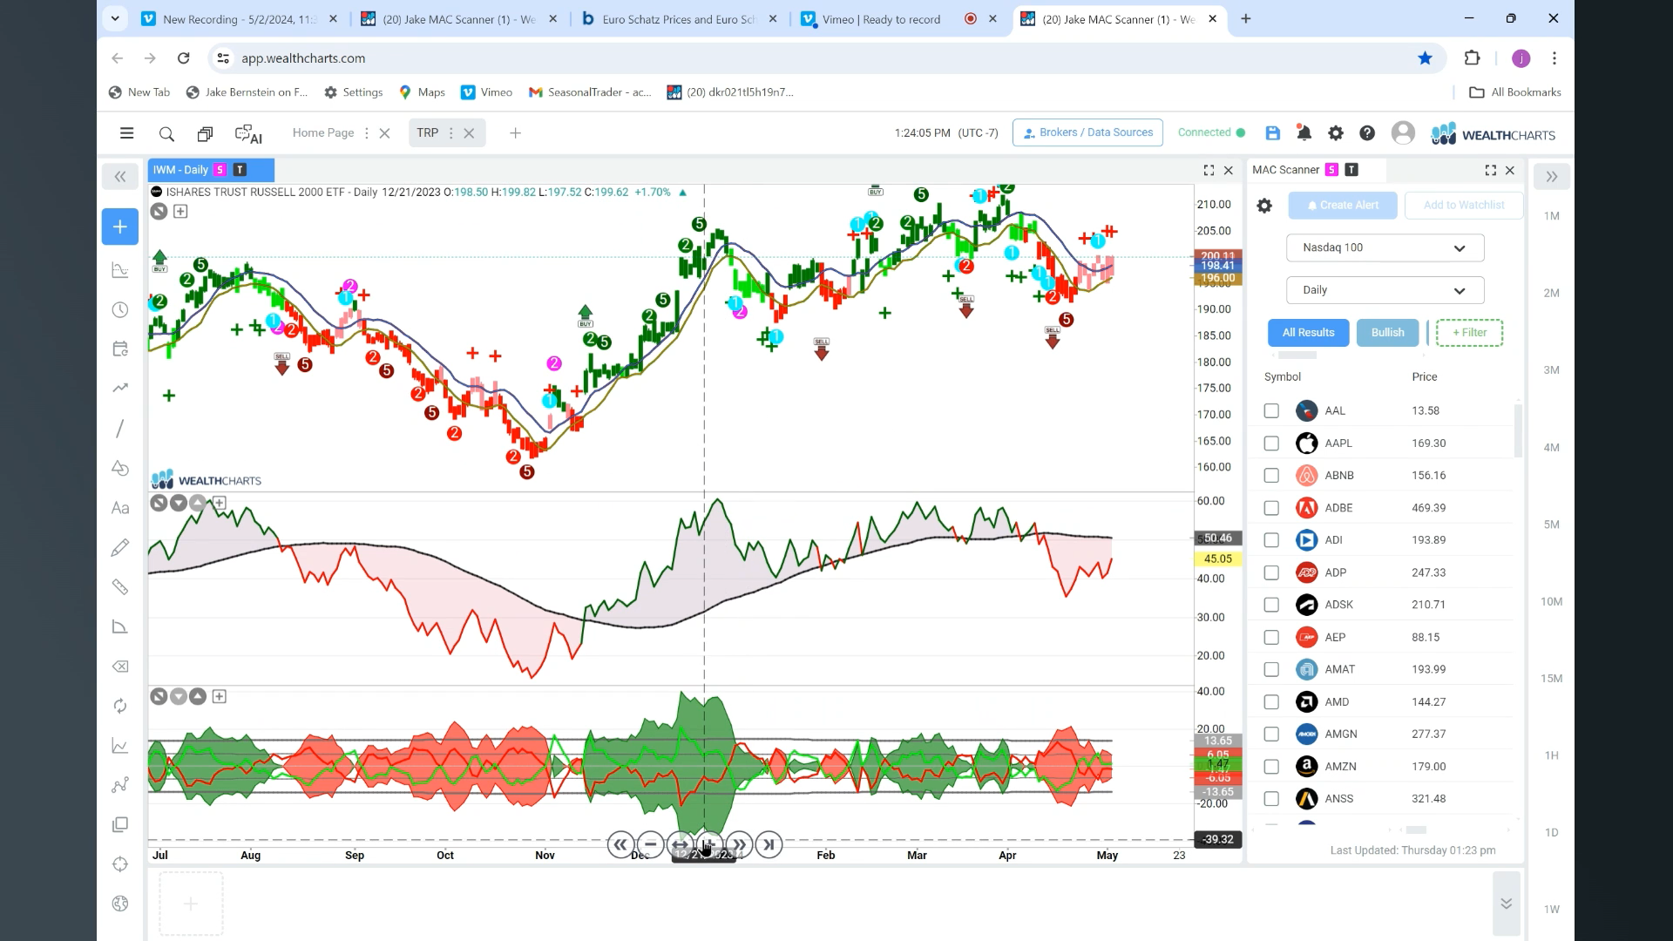This screenshot has width=1673, height=941.
Task: Click the crosshair target sidebar icon
Action: click(x=120, y=864)
